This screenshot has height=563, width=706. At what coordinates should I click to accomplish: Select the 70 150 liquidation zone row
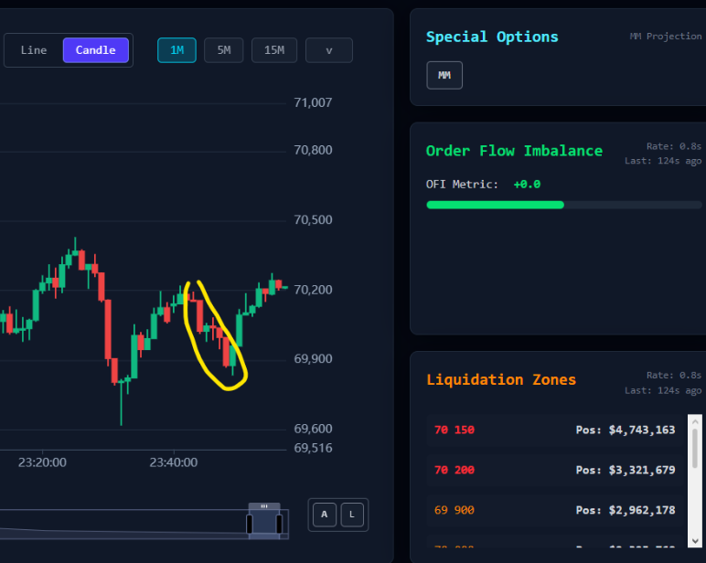pyautogui.click(x=555, y=430)
